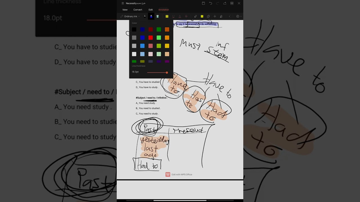The width and height of the screenshot is (360, 202).
Task: Click the heading '#Subject / need to / Infinitive .'
Action: click(152, 98)
